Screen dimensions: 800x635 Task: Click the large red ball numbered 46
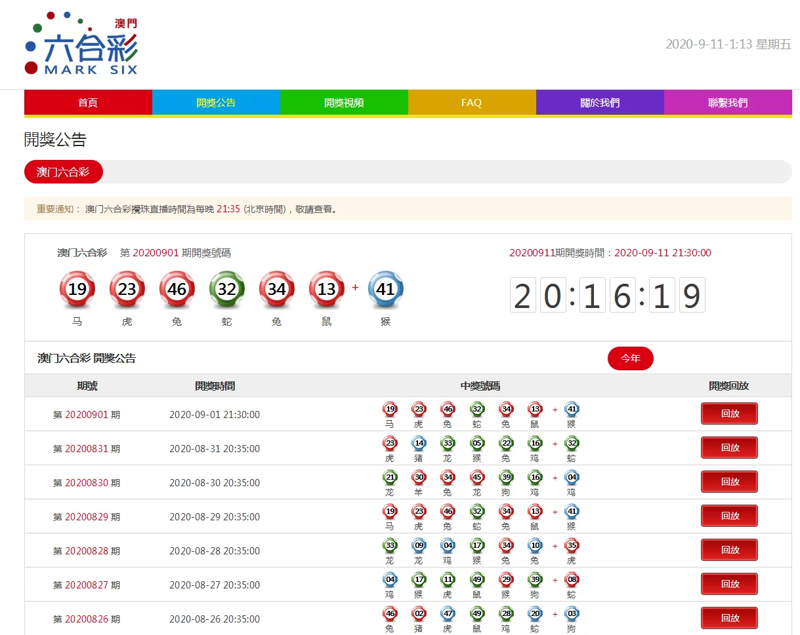pyautogui.click(x=177, y=289)
